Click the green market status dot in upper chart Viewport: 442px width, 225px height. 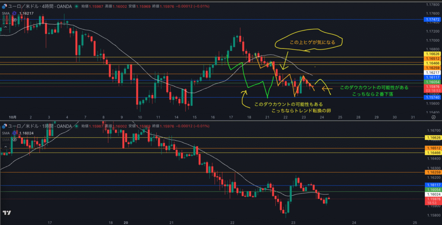77,7
